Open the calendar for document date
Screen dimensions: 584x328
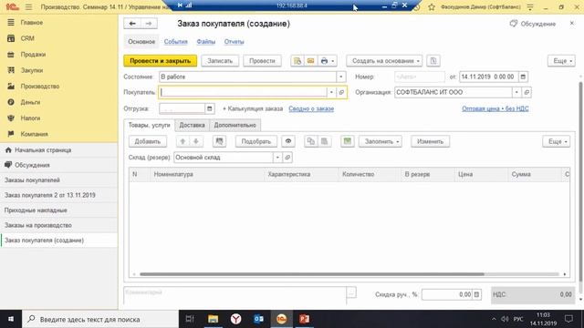coord(523,77)
